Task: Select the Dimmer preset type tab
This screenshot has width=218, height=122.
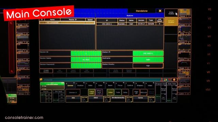Action: (x=71, y=85)
